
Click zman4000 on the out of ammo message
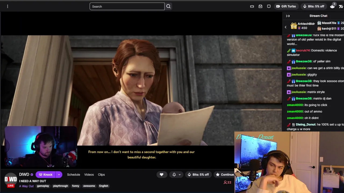click(x=295, y=112)
